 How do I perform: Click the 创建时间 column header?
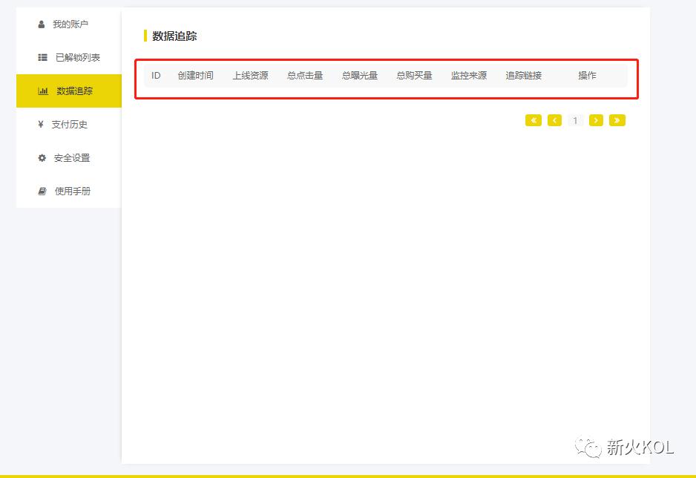(196, 76)
